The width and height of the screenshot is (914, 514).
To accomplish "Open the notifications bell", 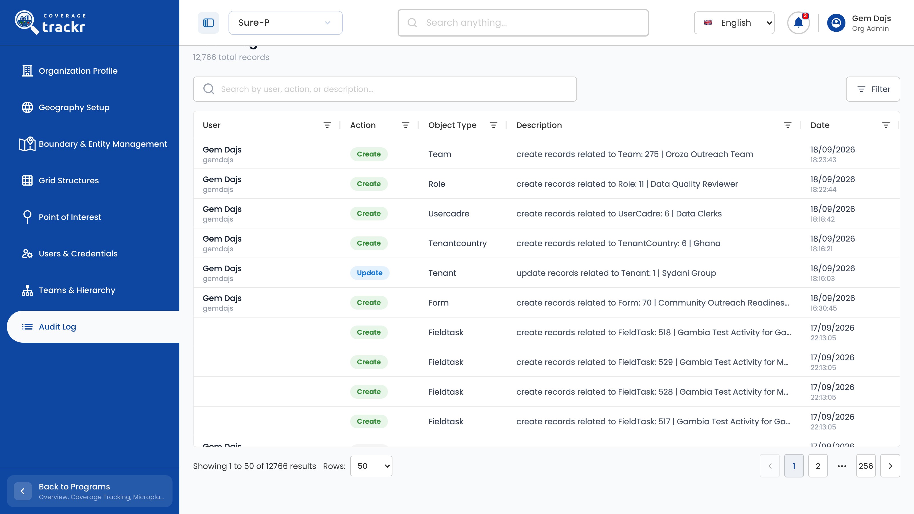I will coord(798,23).
